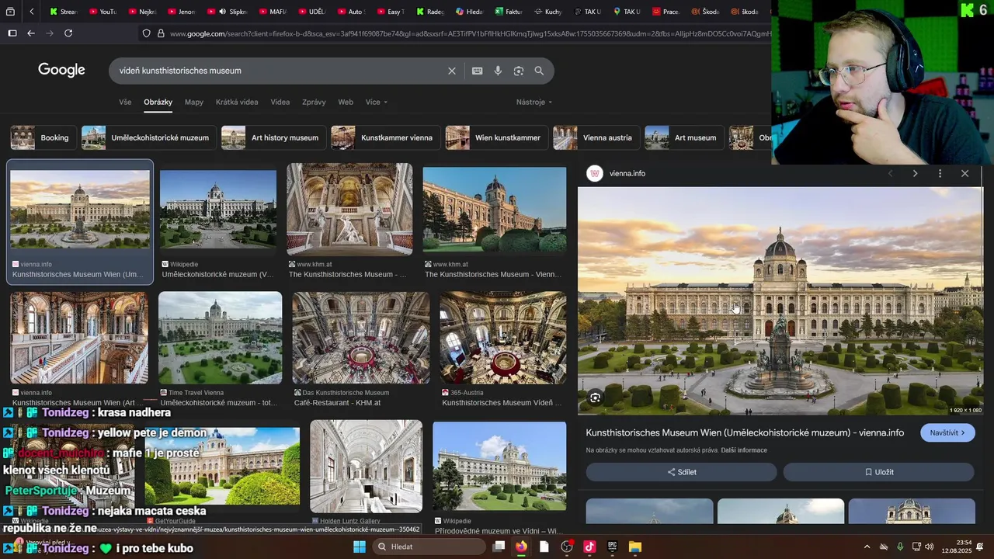Click the Navštívit button
994x559 pixels.
tap(947, 432)
